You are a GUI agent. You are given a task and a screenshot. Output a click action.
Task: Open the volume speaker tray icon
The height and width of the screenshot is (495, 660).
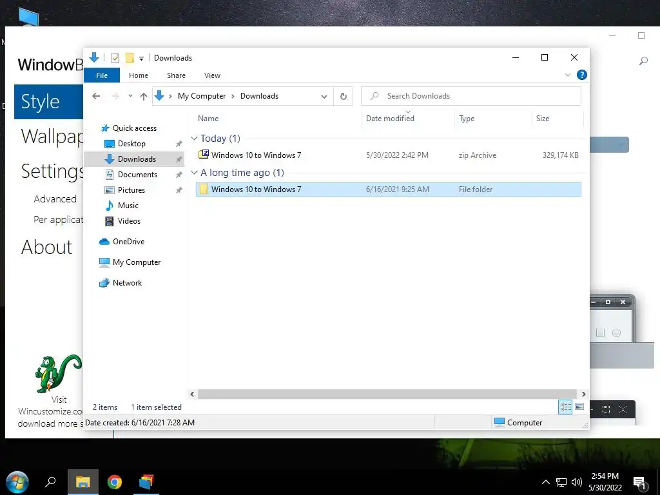pos(577,482)
